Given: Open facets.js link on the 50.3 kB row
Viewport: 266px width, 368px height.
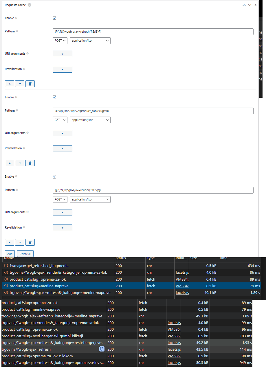Looking at the screenshot, I should pyautogui.click(x=174, y=363).
